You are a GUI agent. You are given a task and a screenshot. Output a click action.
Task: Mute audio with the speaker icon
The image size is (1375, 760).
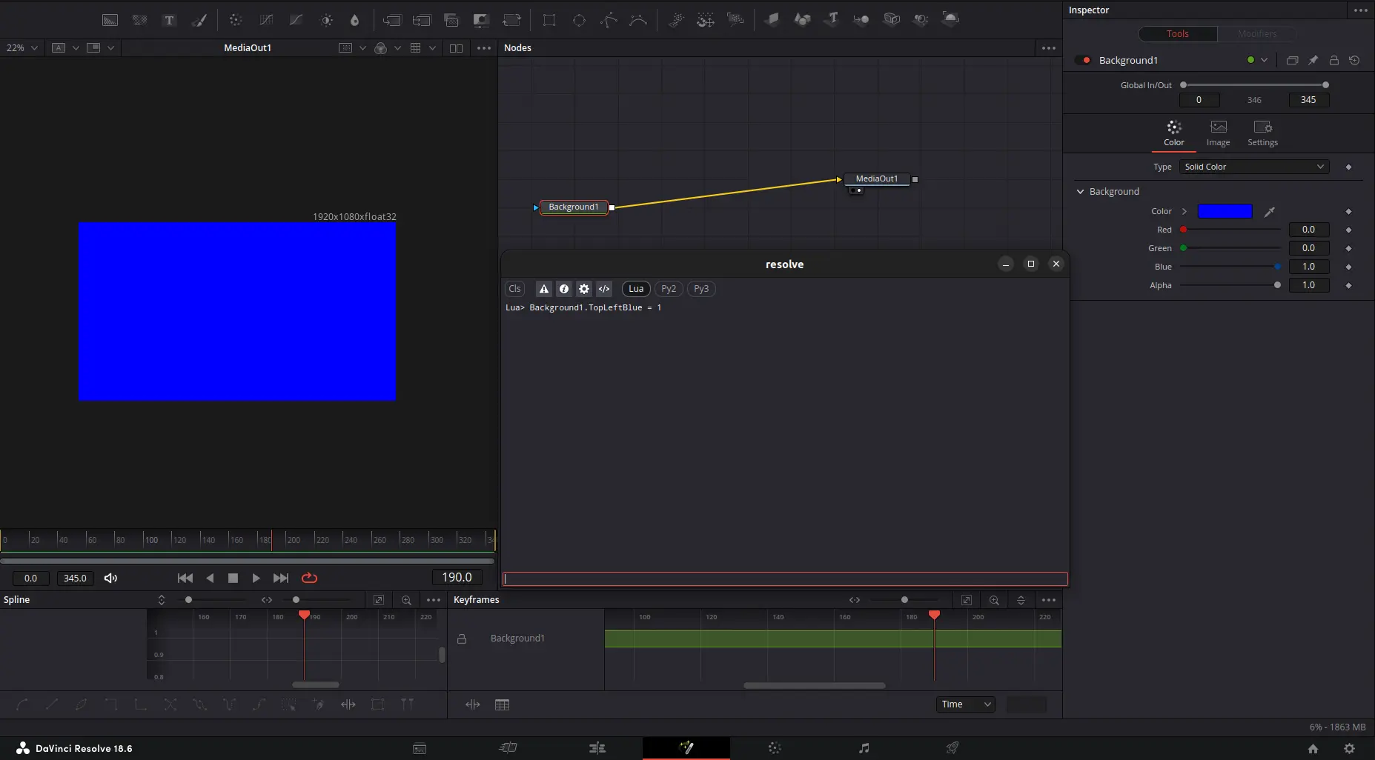(110, 578)
